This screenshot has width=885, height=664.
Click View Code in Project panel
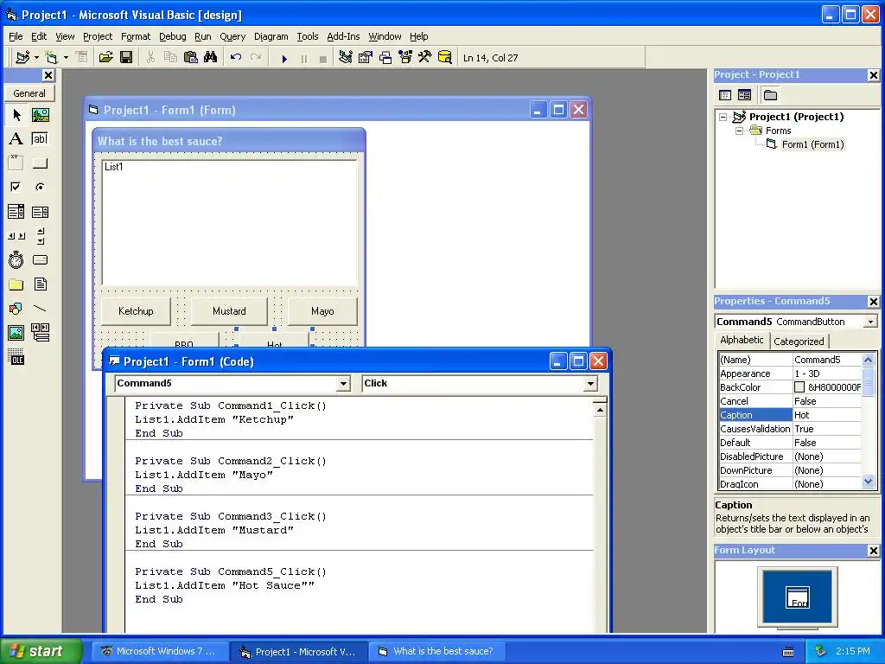point(725,95)
